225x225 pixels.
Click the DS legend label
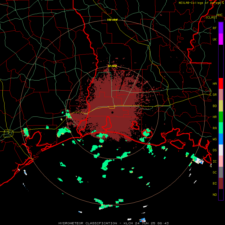click(x=215, y=150)
